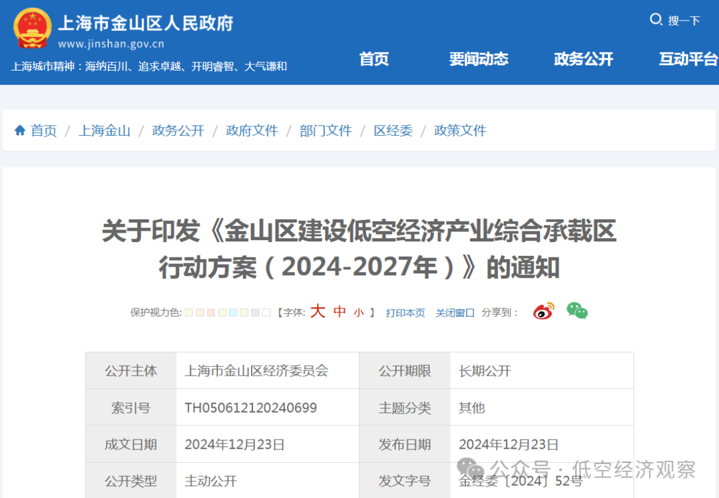
Task: Select pink eye-protection color swatch
Action: [211, 312]
